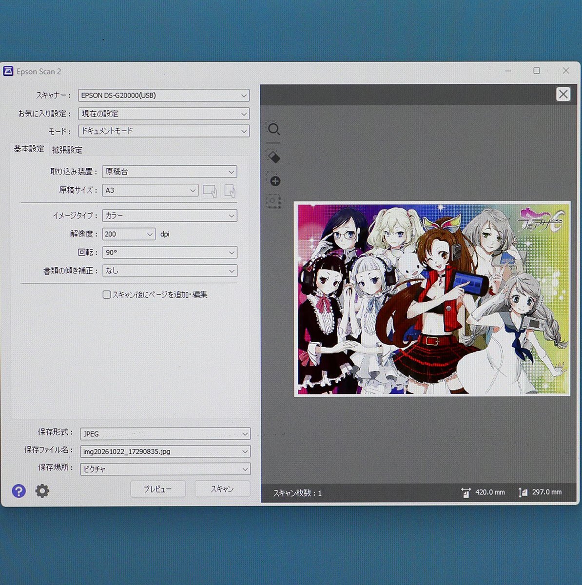Click the スキャン button
Screen dimensions: 582x585
pos(222,489)
